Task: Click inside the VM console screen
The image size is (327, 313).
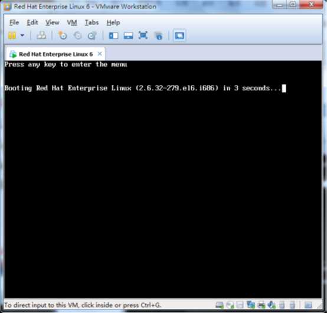Action: pyautogui.click(x=163, y=180)
